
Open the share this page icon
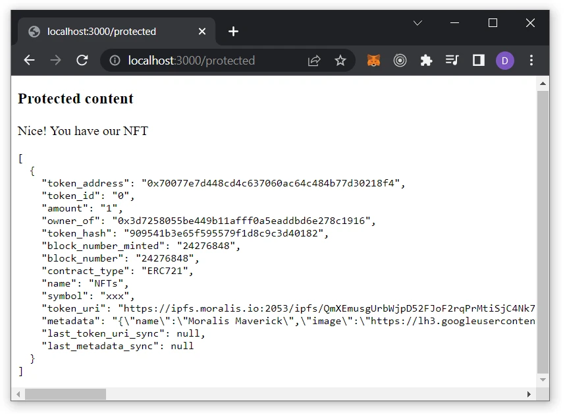tap(314, 60)
